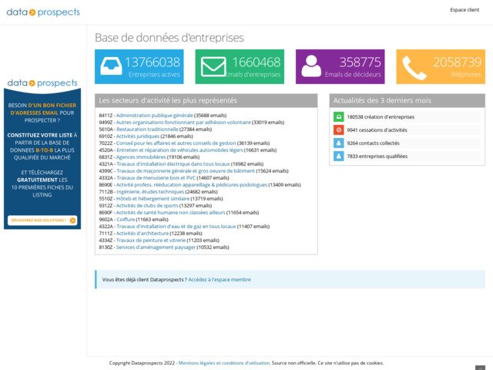Open Activités de clubs de sports link
493x370 pixels.
147,206
